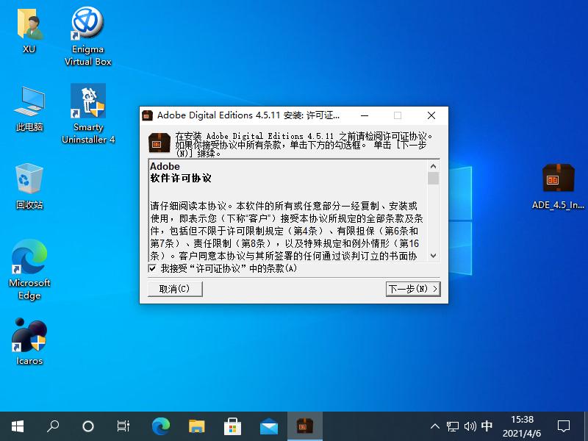Uncheck 我接受“许可证协议”中的条款 checkbox
Viewport: 588px width, 441px height.
152,268
